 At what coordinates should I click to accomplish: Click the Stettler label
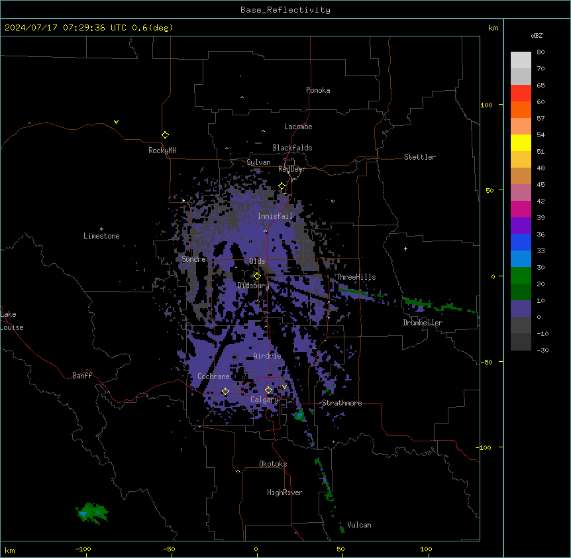pyautogui.click(x=420, y=157)
